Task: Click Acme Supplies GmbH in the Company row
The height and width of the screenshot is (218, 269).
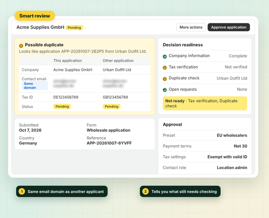Action: pos(73,70)
